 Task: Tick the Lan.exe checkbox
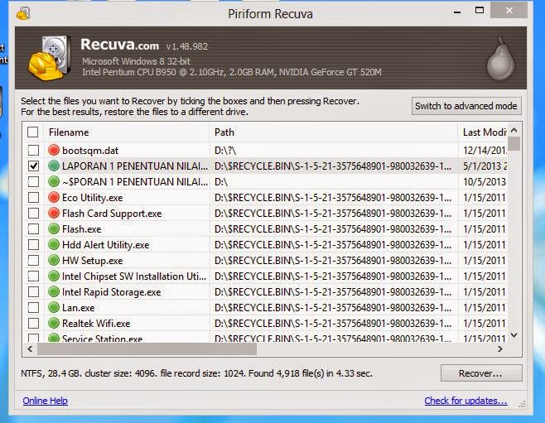click(x=33, y=308)
